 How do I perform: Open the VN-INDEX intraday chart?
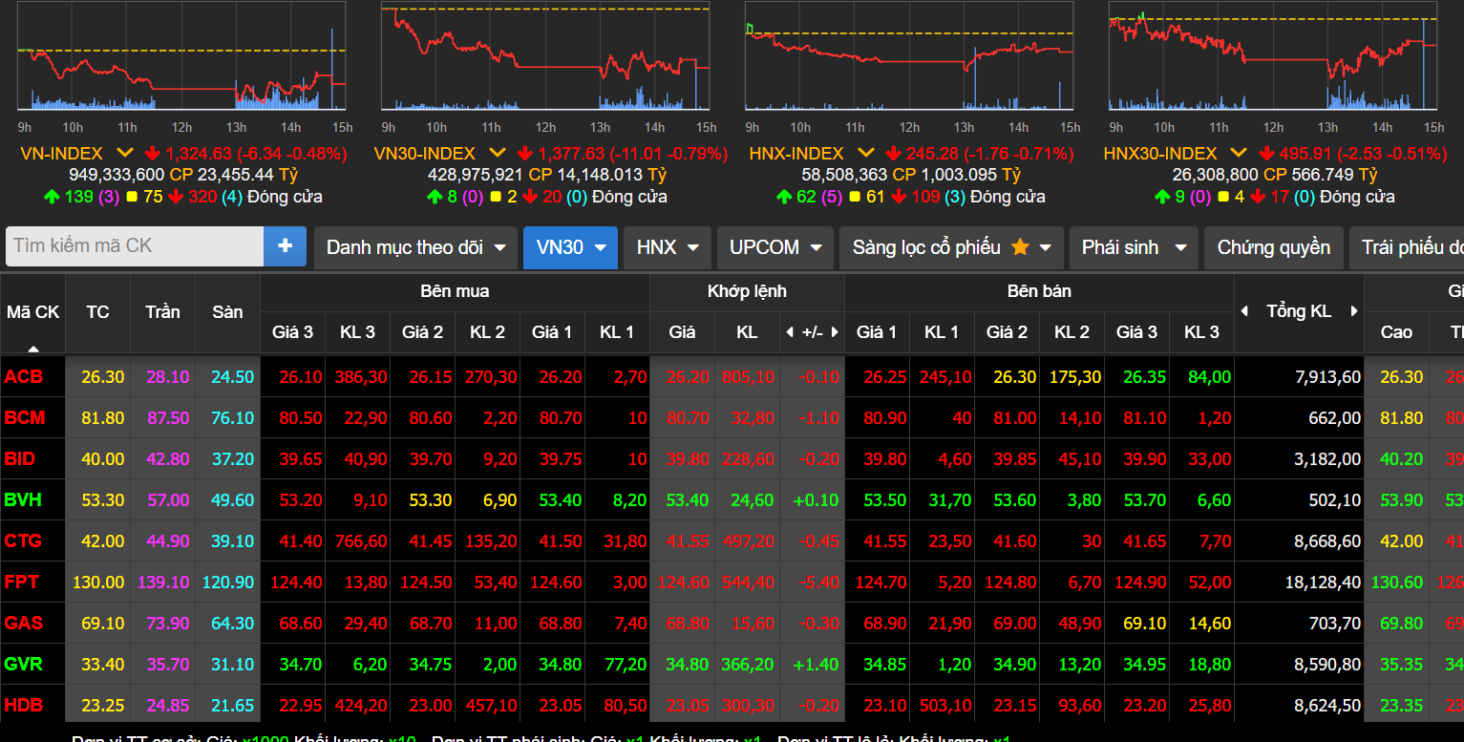pyautogui.click(x=181, y=57)
